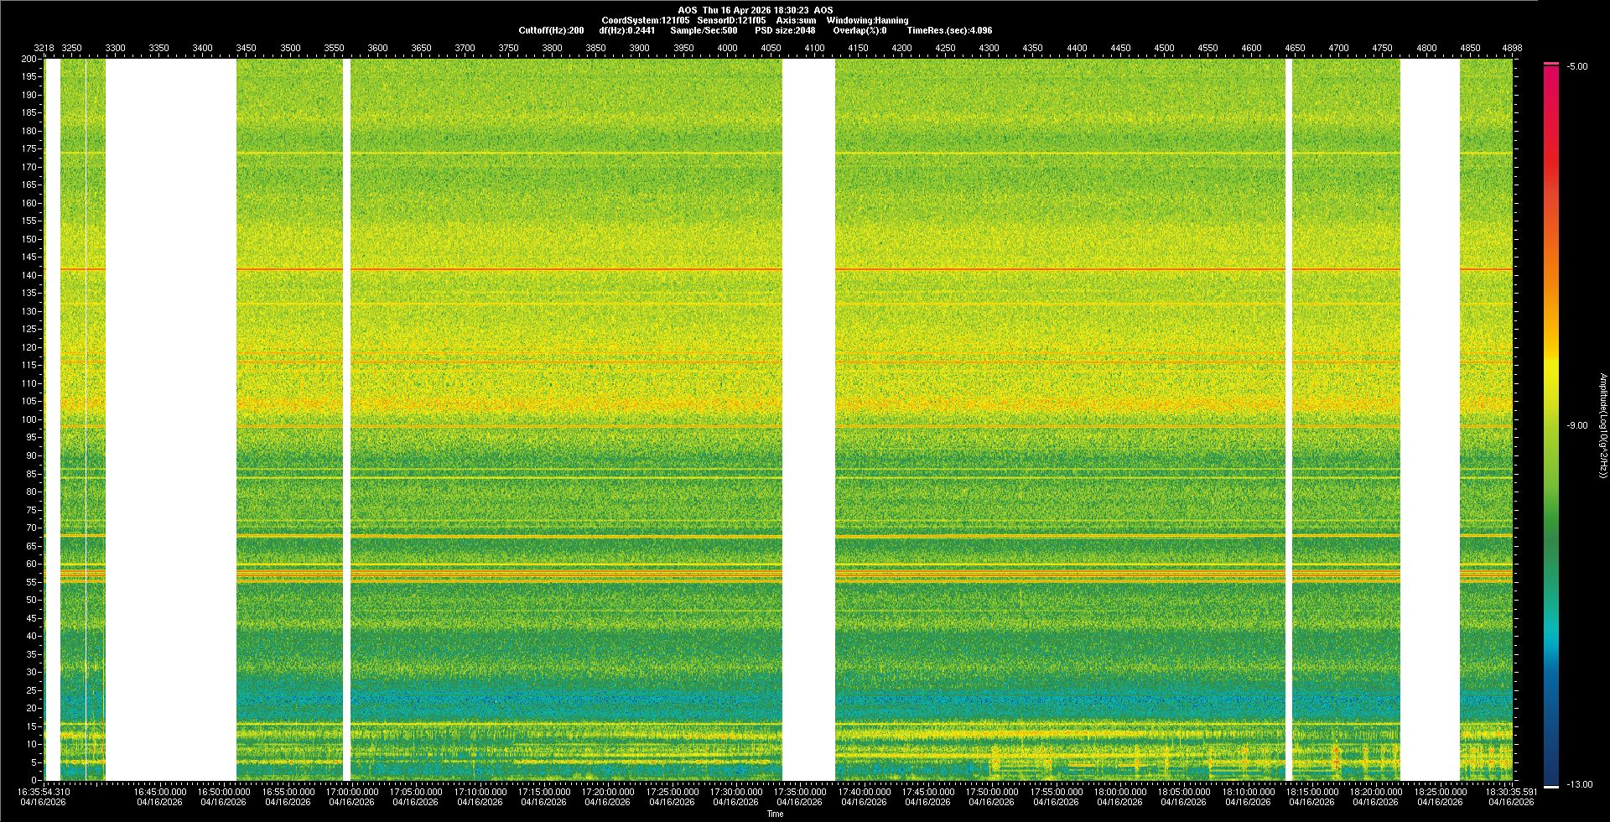This screenshot has height=822, width=1610.
Task: Click the -9.00 colorbar tick label
Action: tap(1577, 425)
